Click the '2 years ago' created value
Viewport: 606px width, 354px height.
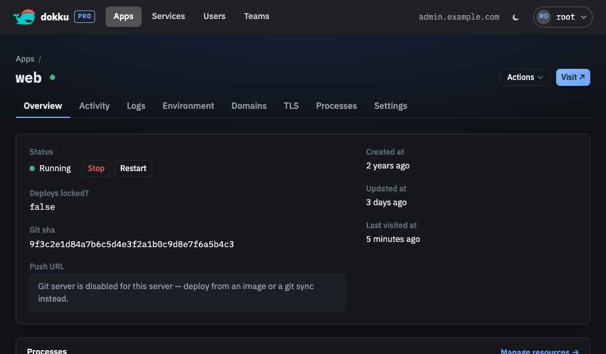pos(388,166)
